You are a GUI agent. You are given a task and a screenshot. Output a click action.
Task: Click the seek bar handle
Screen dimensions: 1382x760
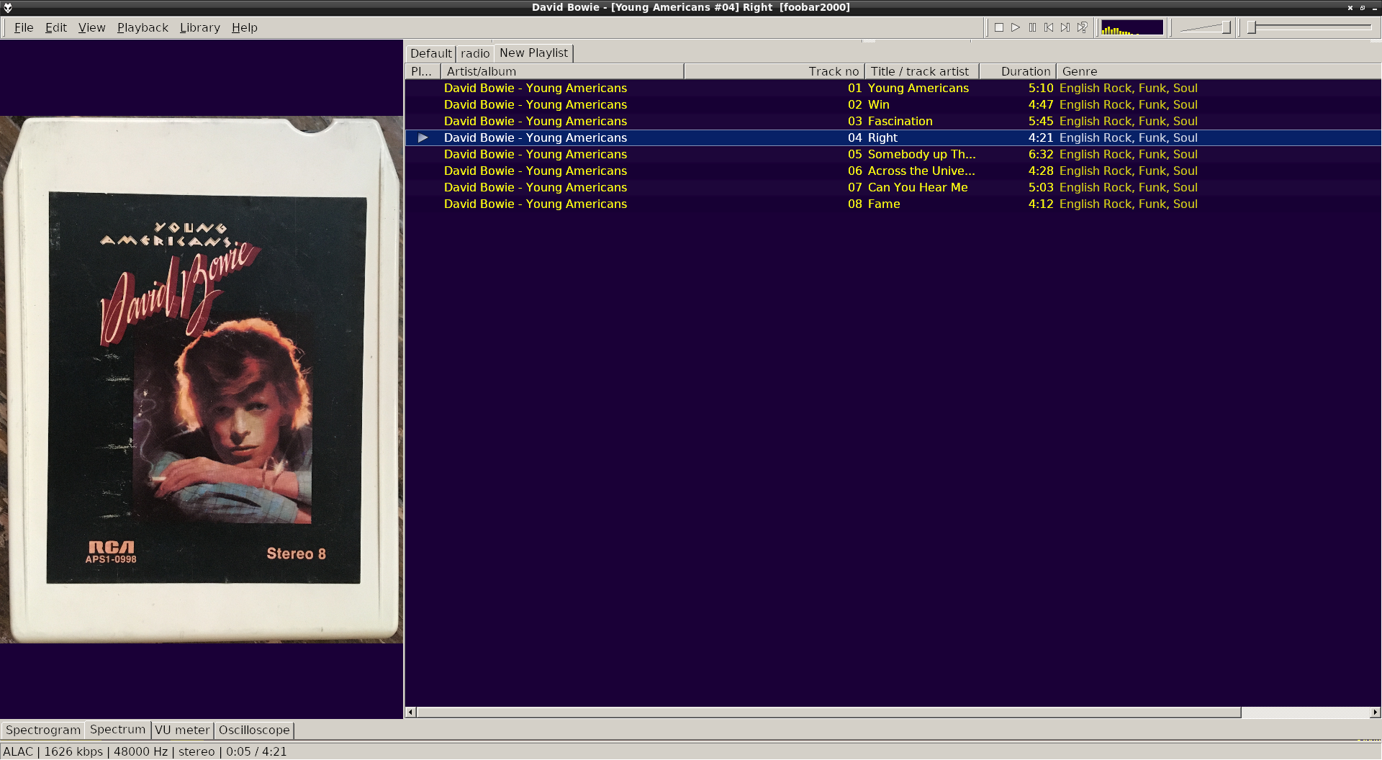[x=1252, y=27]
